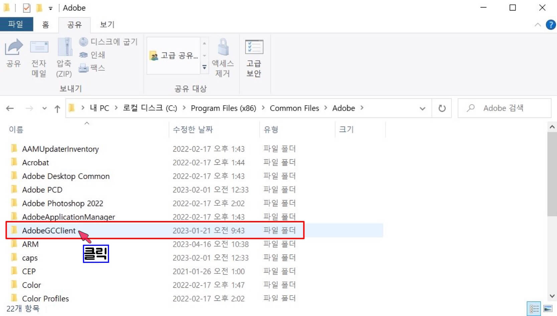Viewport: 557px width, 316px height.
Task: Click vertical scrollbar up arrow
Action: point(552,127)
